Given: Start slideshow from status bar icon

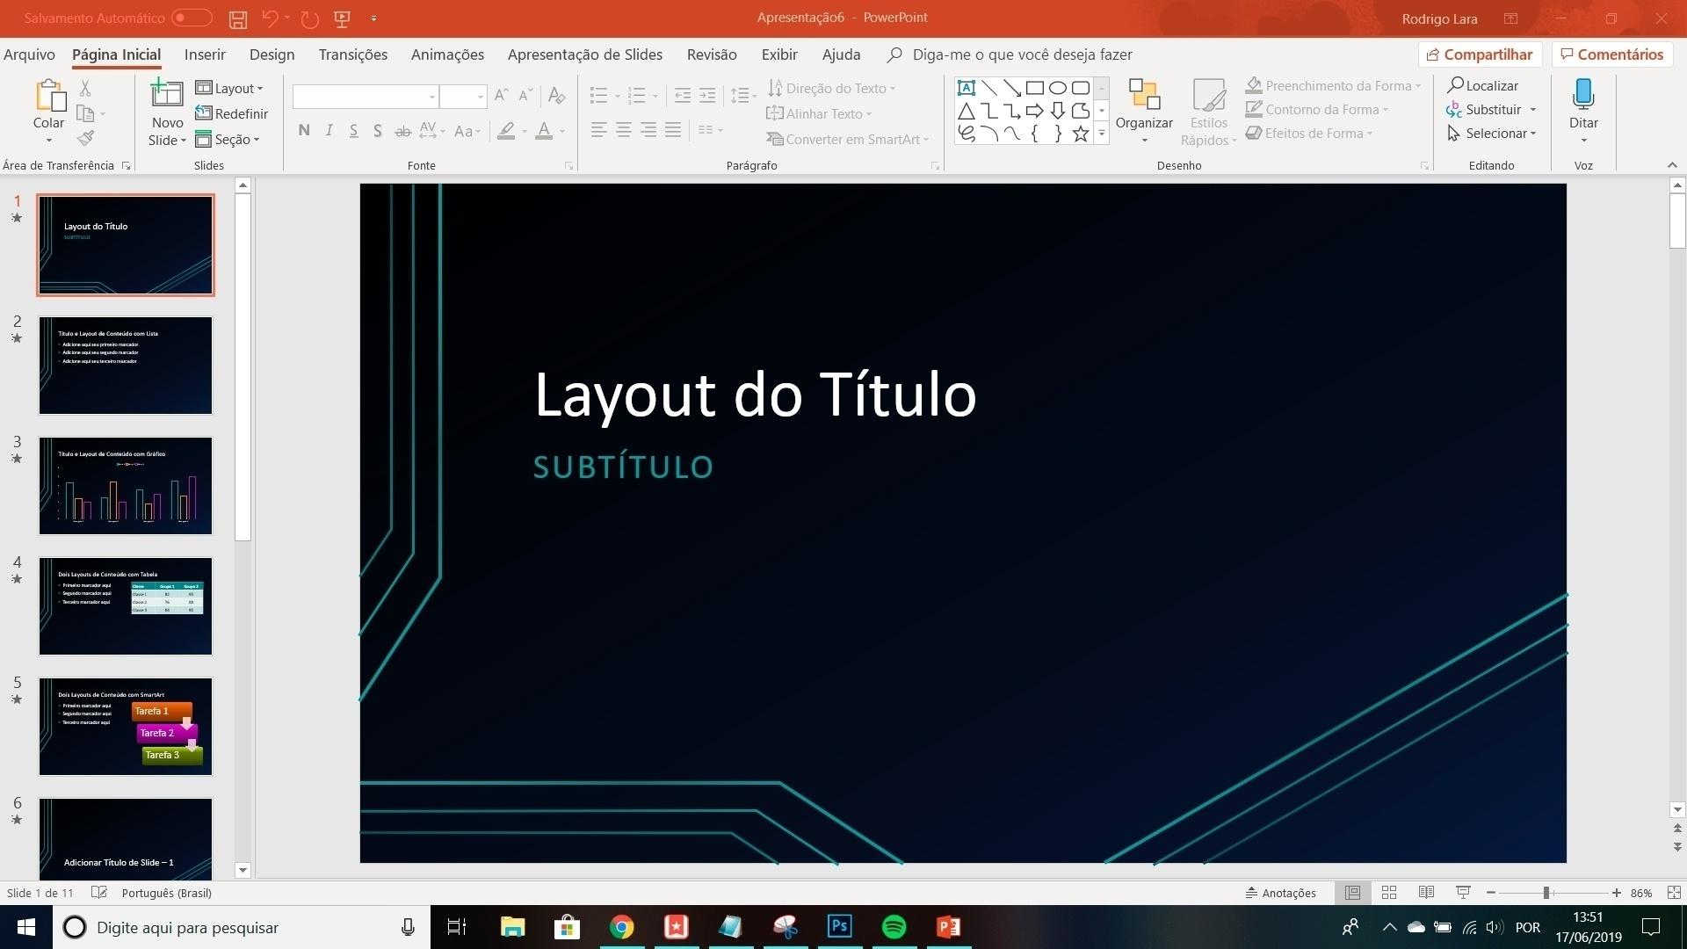Looking at the screenshot, I should (x=1463, y=893).
